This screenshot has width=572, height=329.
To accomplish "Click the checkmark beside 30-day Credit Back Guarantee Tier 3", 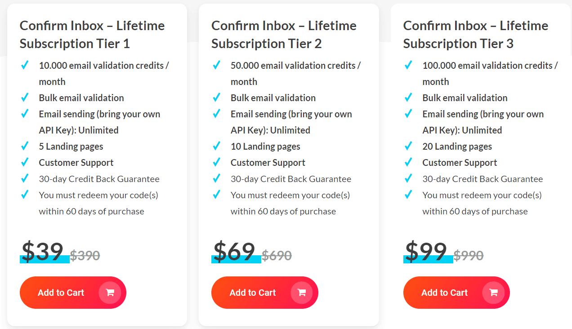I will coord(408,178).
